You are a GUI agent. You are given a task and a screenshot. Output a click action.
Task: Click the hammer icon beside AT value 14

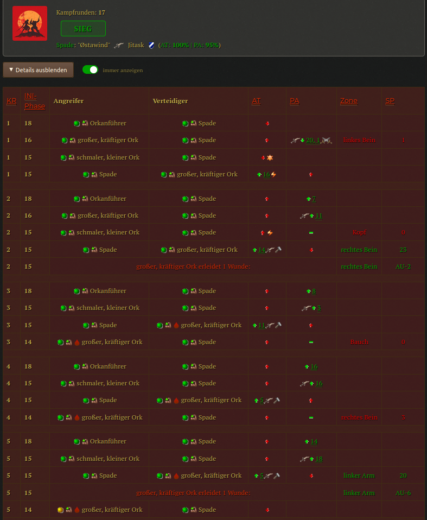tap(278, 250)
